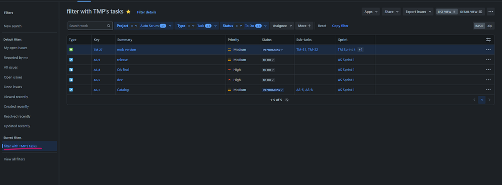
Task: Click the three-dot menu beside Detail View
Action: pyautogui.click(x=491, y=12)
